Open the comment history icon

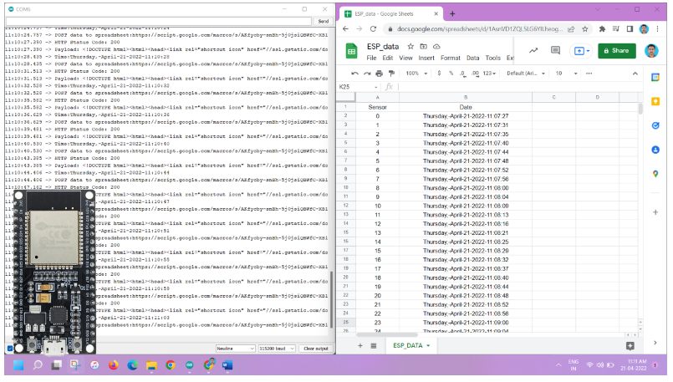(555, 51)
